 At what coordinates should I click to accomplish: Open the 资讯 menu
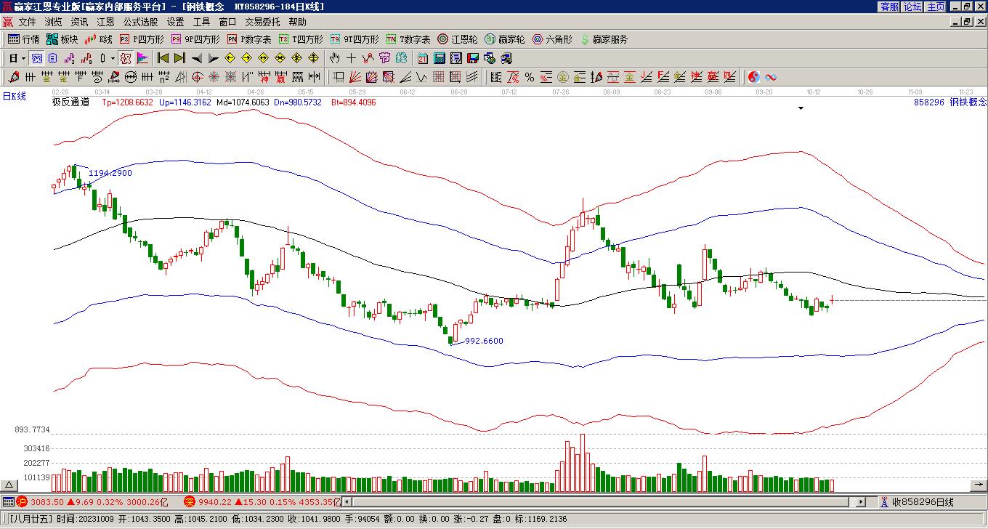[x=79, y=22]
